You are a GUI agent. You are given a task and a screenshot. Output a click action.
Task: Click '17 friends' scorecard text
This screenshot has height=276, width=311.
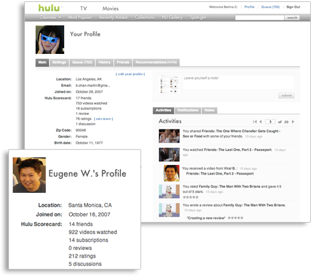click(x=83, y=98)
